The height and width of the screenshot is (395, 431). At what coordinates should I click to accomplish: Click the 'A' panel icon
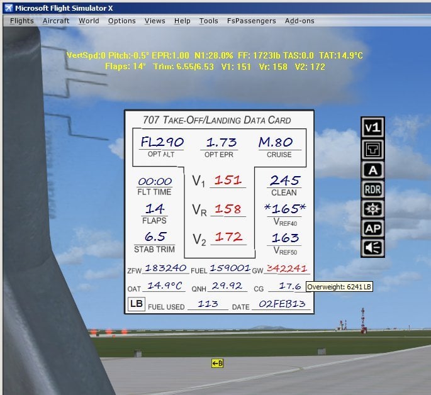(372, 170)
